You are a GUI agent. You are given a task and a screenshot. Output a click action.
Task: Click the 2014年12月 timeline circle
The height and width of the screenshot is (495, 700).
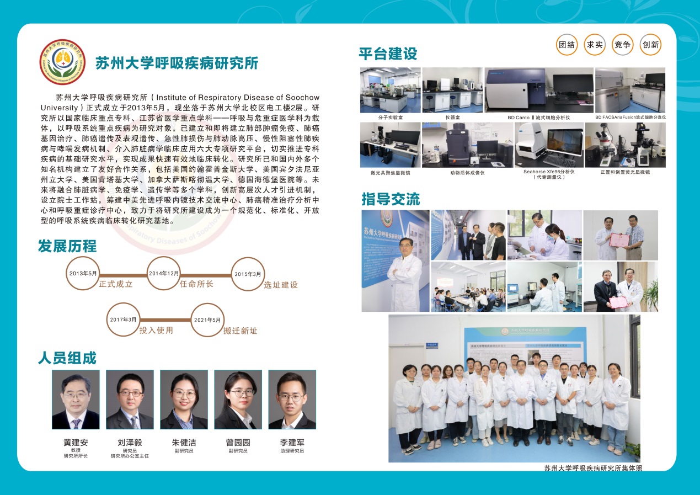click(164, 273)
